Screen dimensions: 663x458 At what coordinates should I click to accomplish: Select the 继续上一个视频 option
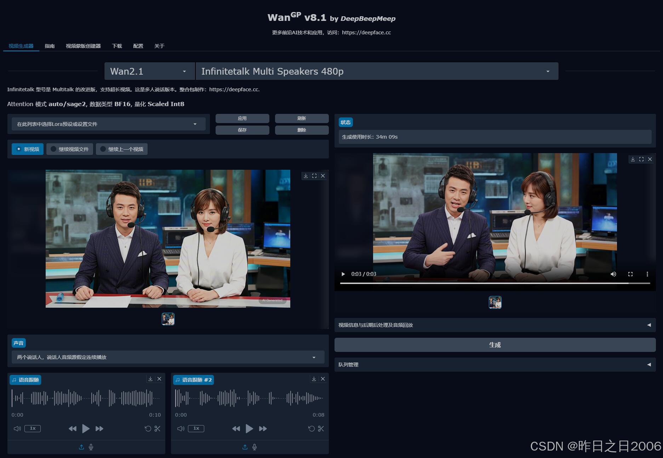click(x=121, y=149)
